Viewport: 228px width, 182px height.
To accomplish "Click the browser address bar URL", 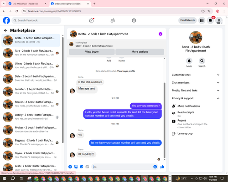I will pos(54,11).
